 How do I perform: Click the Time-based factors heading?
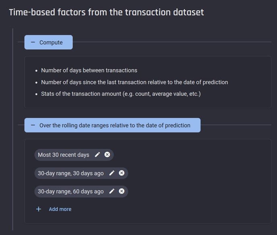coord(106,12)
